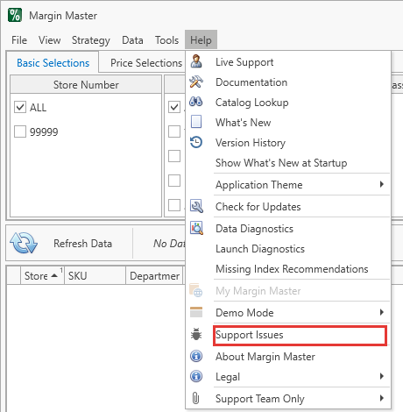403x412 pixels.
Task: Open Support Team Only menu entry
Action: (288, 399)
